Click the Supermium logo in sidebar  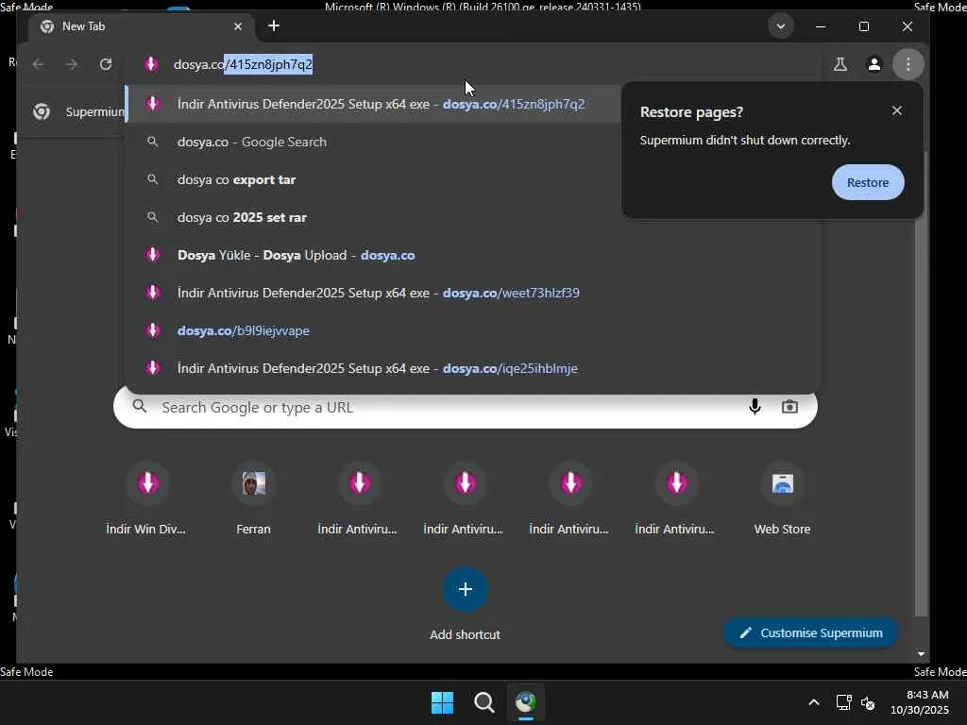point(42,111)
